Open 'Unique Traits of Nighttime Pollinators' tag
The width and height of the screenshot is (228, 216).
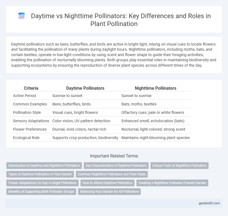[x=179, y=166]
